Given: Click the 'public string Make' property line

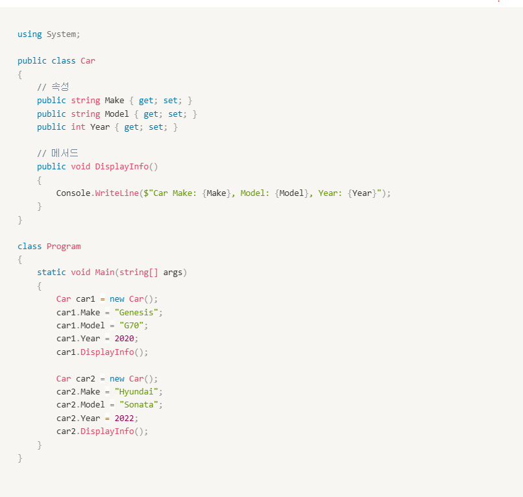Looking at the screenshot, I should [x=114, y=101].
